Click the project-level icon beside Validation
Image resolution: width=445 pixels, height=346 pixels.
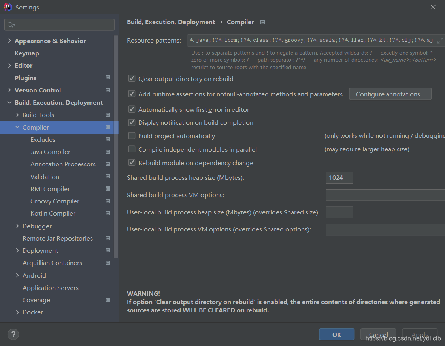[107, 176]
